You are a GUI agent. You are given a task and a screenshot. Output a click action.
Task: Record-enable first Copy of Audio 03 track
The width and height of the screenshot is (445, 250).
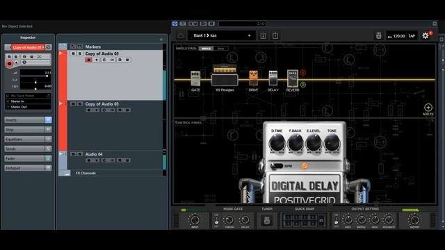pos(89,60)
